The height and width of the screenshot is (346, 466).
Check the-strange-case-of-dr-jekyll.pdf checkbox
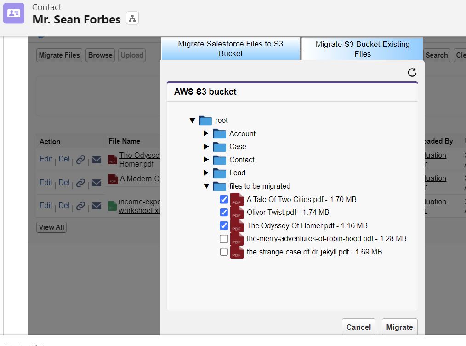coord(224,252)
